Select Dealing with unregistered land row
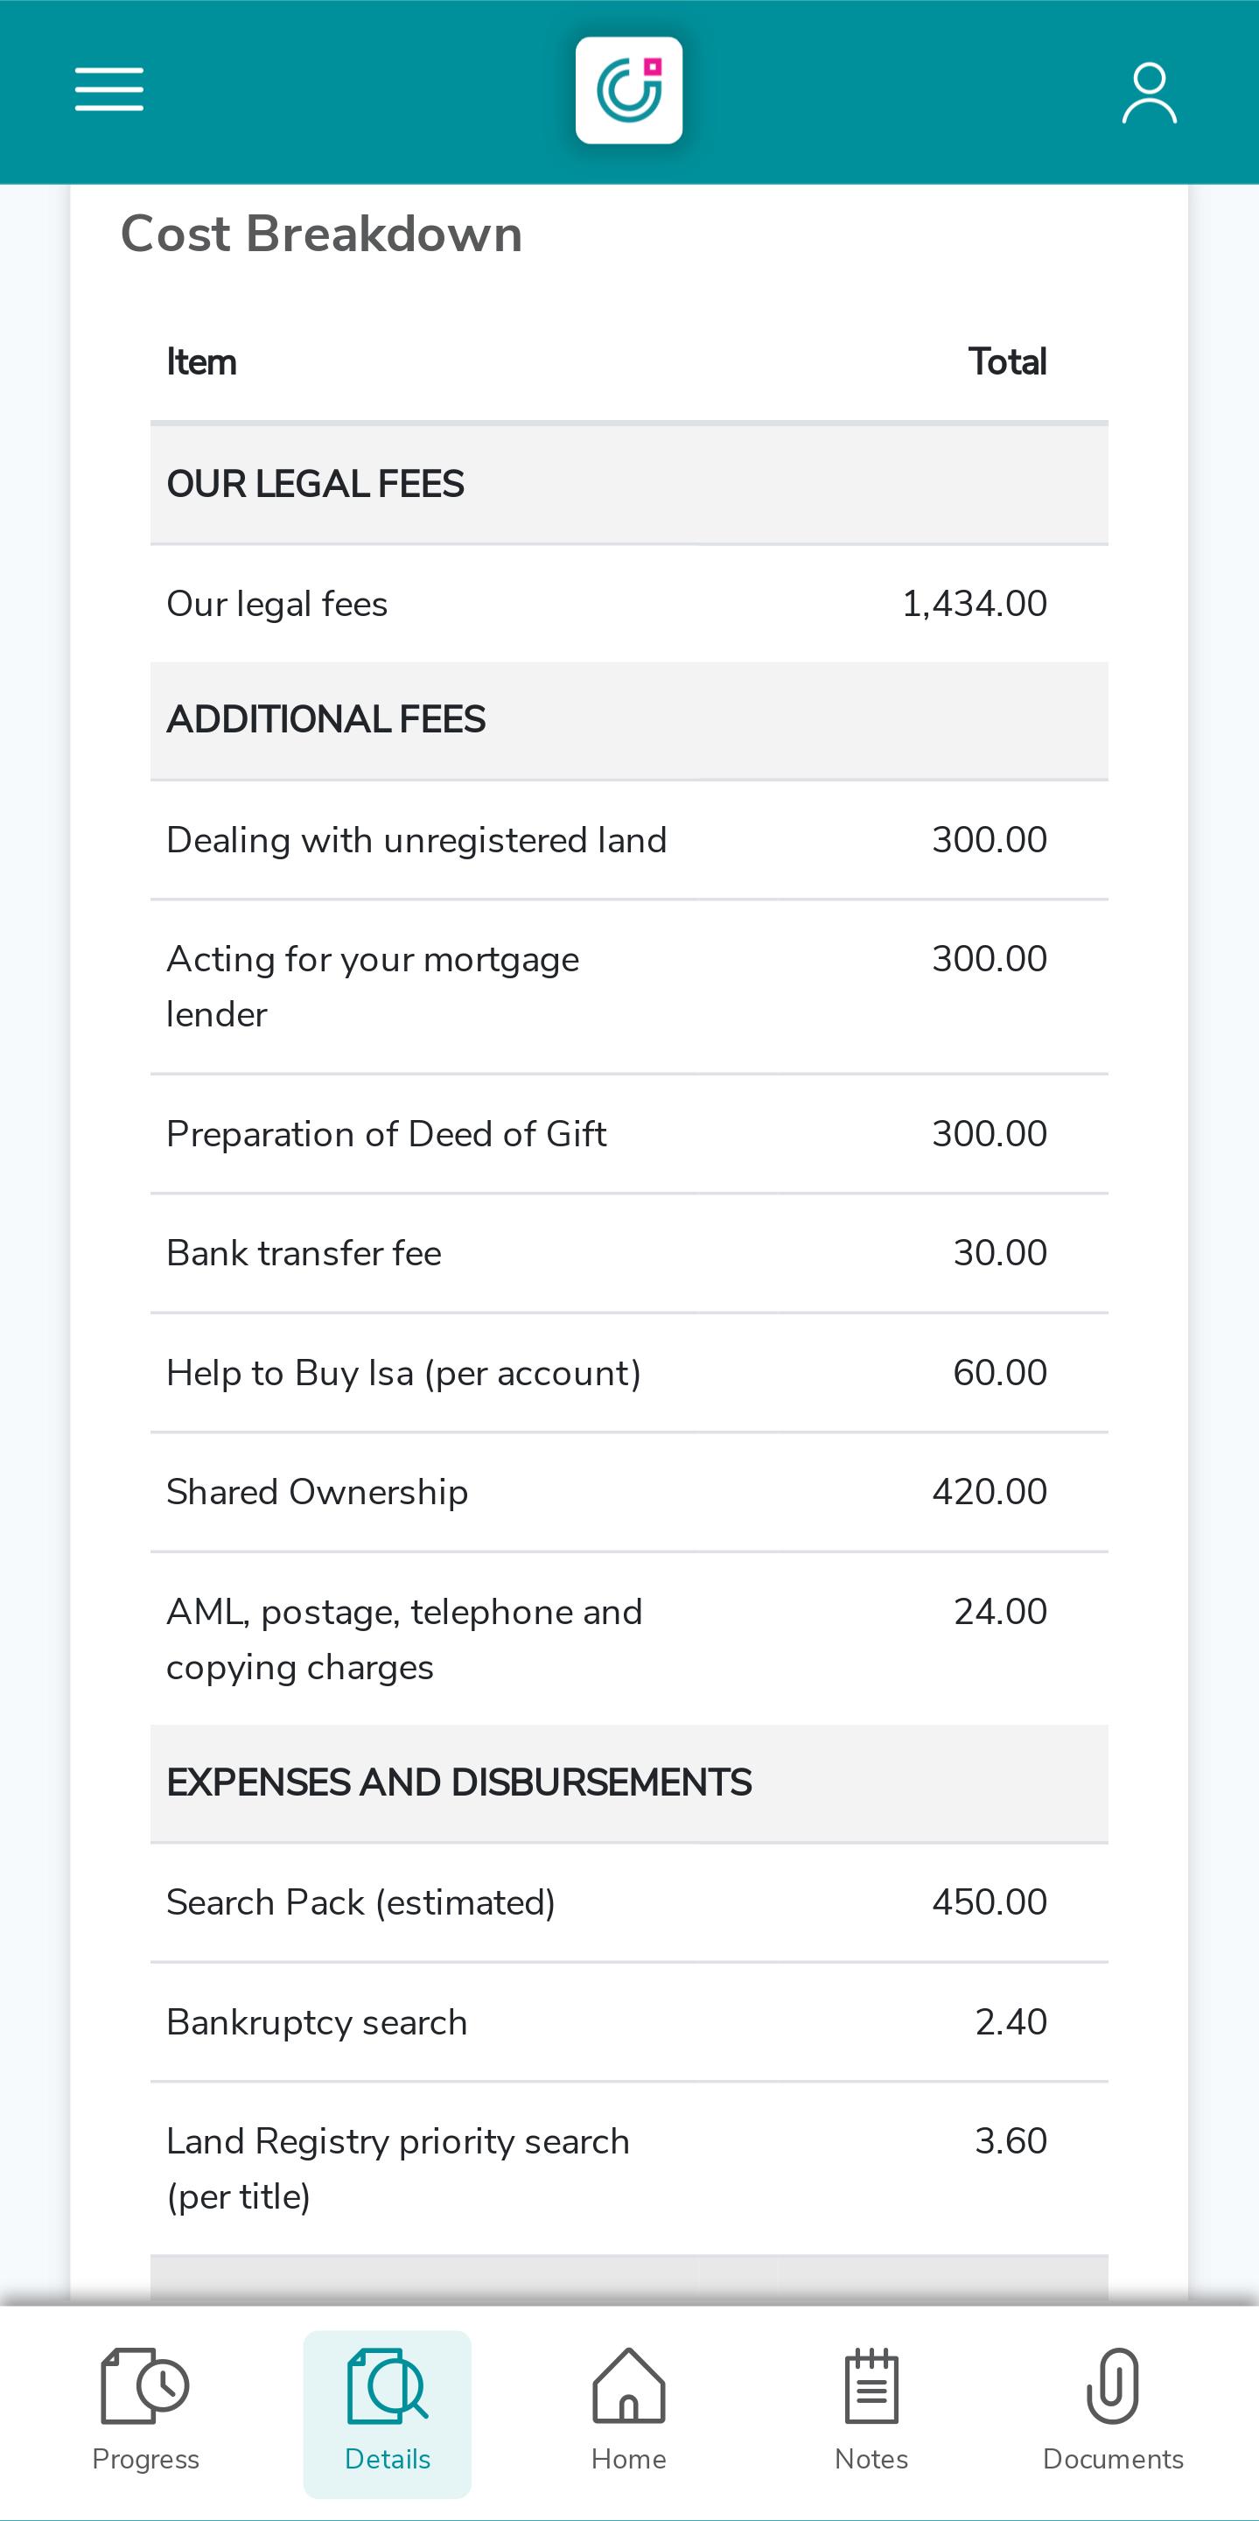Image resolution: width=1259 pixels, height=2521 pixels. click(629, 841)
